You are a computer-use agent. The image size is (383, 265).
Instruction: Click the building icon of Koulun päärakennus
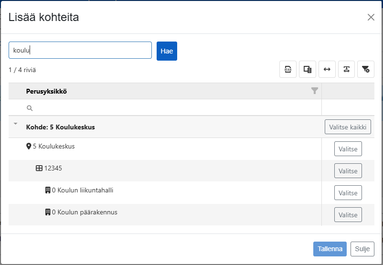pos(48,212)
